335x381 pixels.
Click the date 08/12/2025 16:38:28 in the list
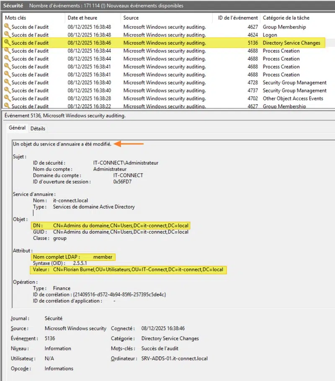(89, 98)
